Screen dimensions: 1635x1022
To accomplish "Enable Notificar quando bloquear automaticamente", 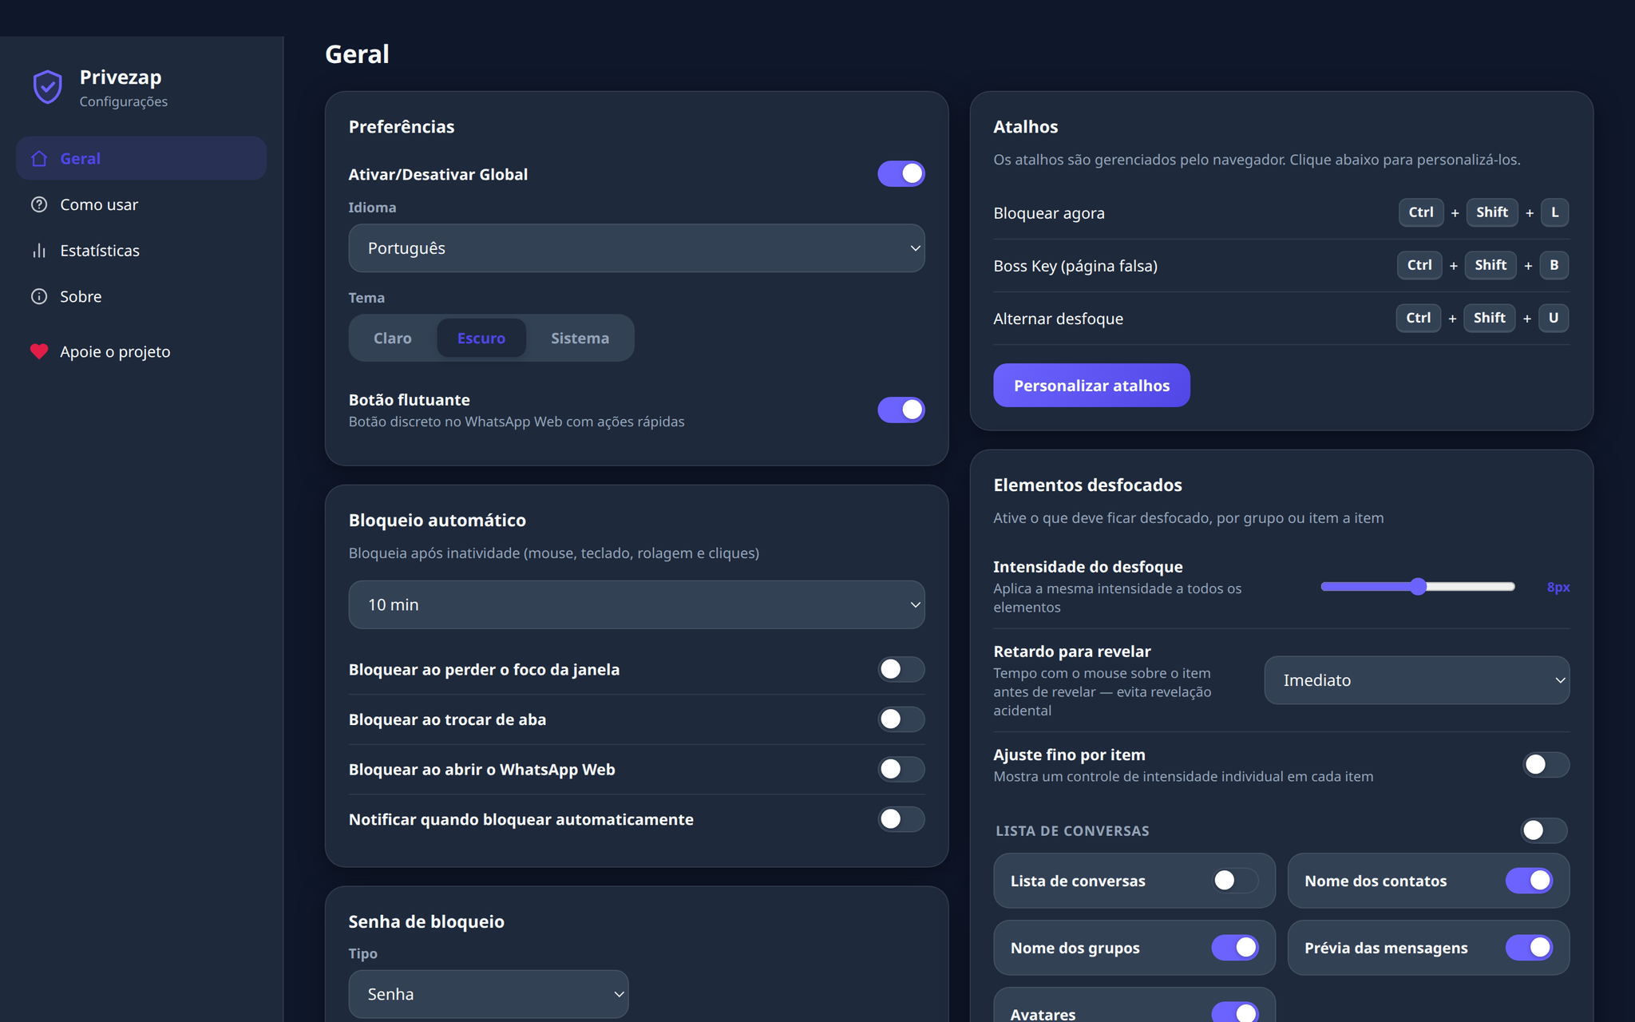I will (x=901, y=819).
